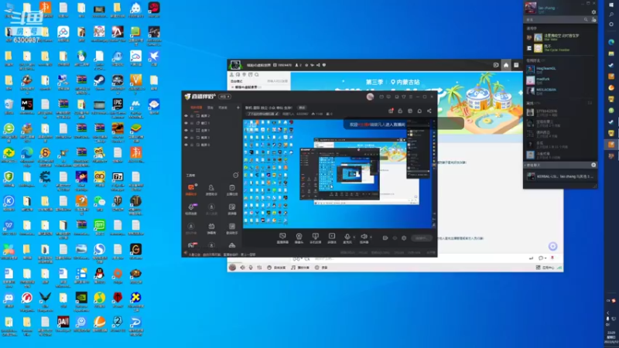
Task: Click start streaming button at bottom right
Action: [421, 238]
